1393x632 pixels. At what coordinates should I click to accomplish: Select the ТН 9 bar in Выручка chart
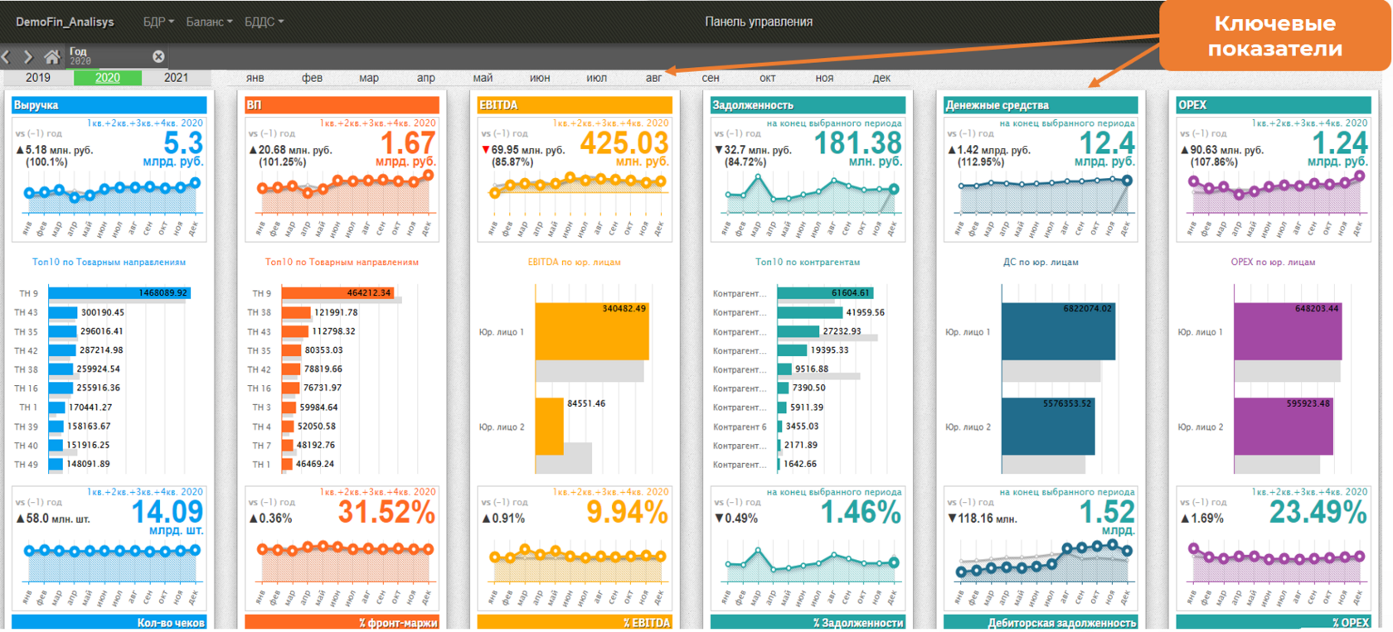pyautogui.click(x=119, y=292)
